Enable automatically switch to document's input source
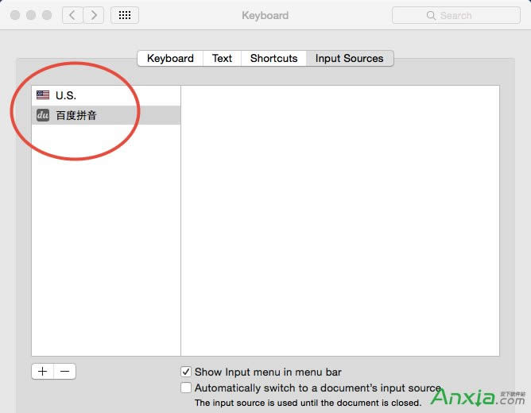Viewport: 531px width, 413px height. click(x=186, y=388)
